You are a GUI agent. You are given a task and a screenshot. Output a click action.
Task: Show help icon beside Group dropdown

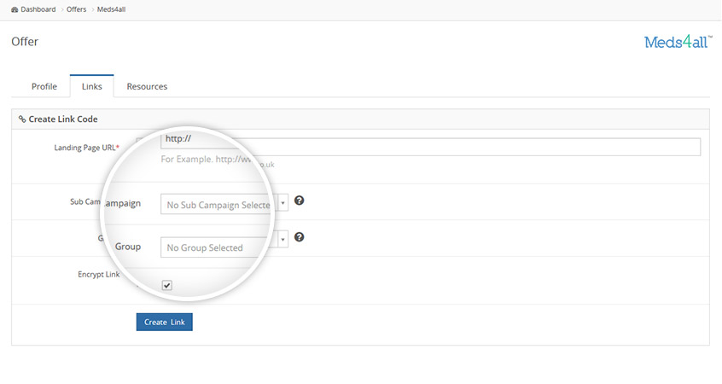[x=300, y=237]
